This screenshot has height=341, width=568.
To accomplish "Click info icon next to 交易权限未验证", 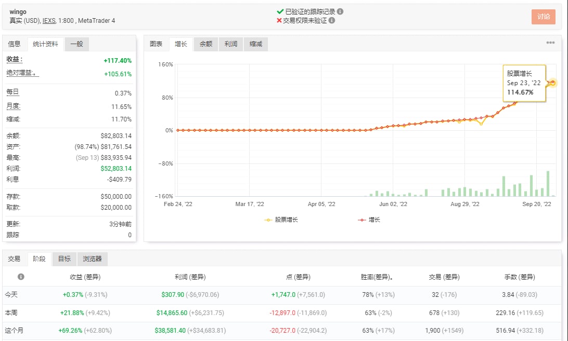I will 331,21.
